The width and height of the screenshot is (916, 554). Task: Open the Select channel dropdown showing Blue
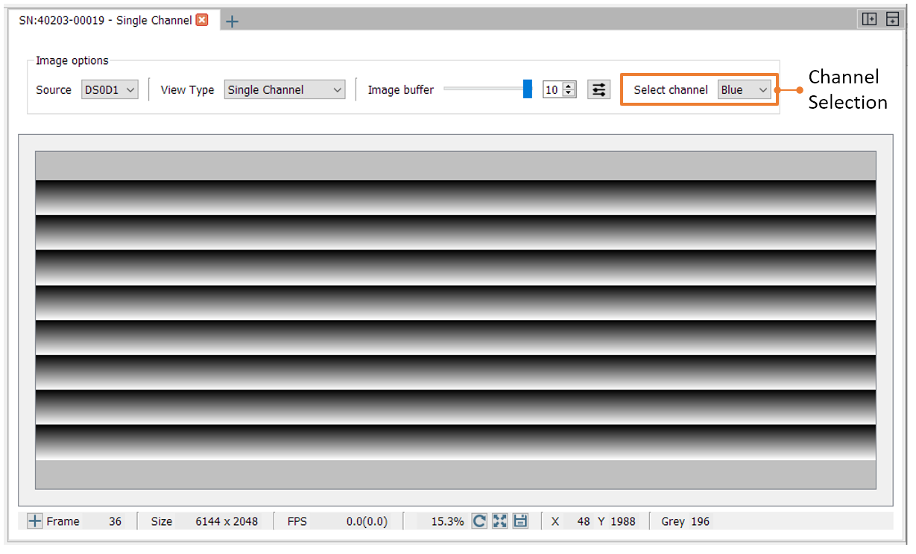744,89
